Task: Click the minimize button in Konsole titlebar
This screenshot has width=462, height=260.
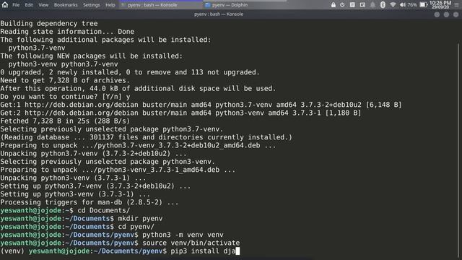Action: pyautogui.click(x=437, y=14)
